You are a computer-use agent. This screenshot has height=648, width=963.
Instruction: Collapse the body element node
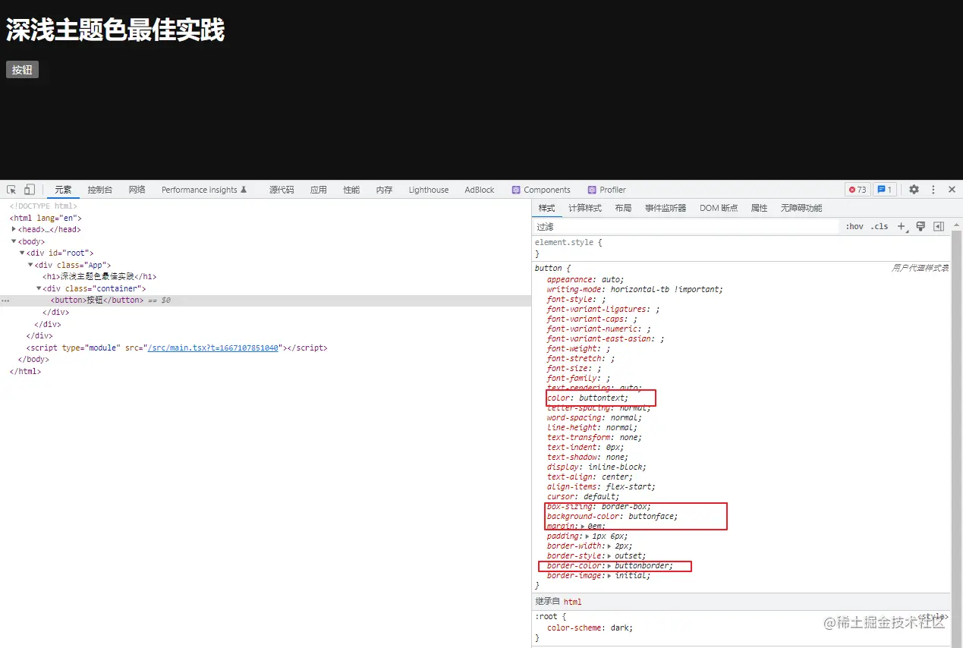tap(14, 241)
